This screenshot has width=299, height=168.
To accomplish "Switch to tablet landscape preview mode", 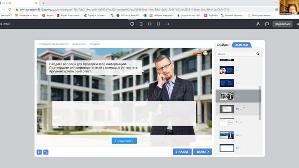I will [x=149, y=24].
